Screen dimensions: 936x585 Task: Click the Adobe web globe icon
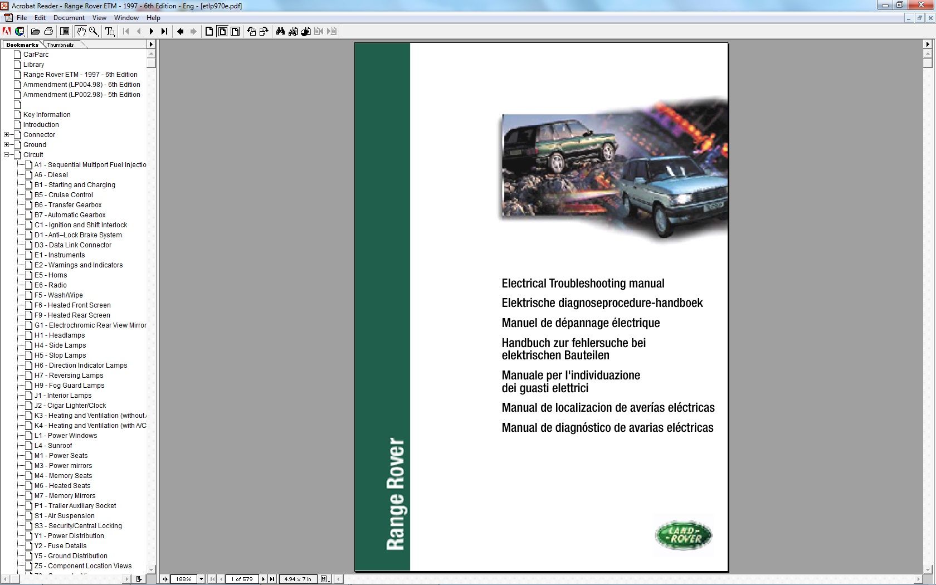tap(19, 31)
